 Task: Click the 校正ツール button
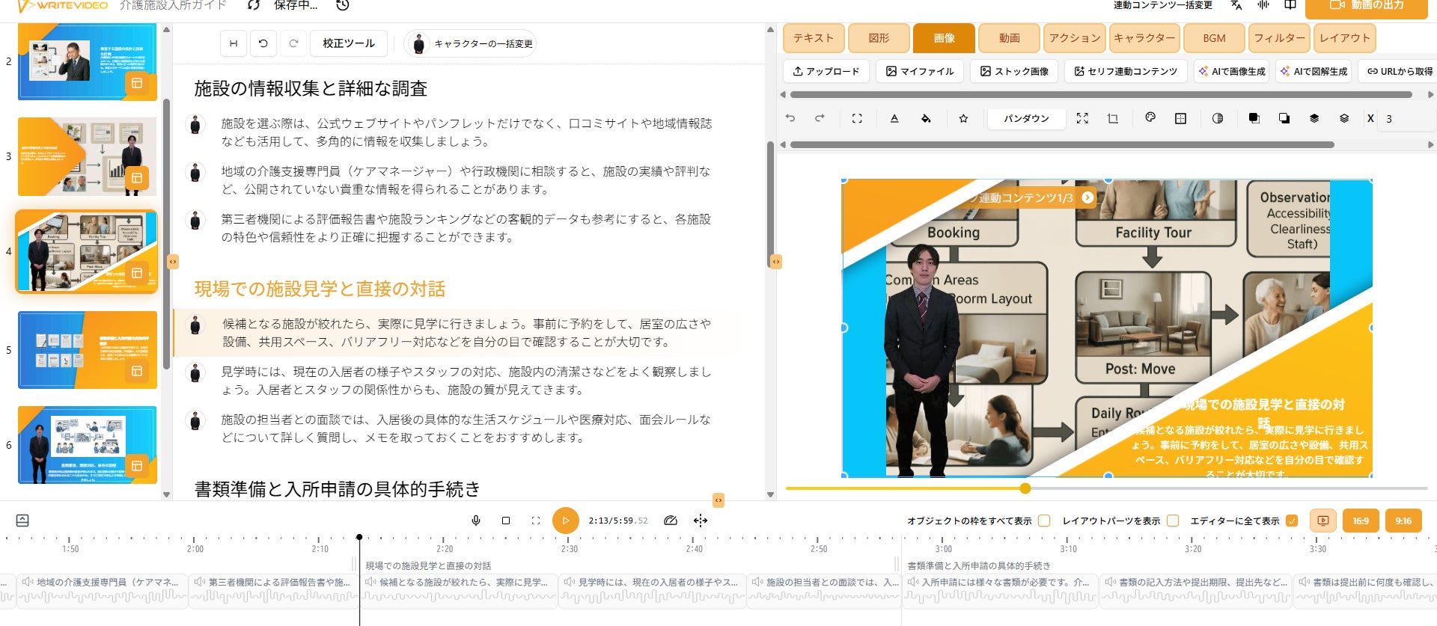click(349, 43)
